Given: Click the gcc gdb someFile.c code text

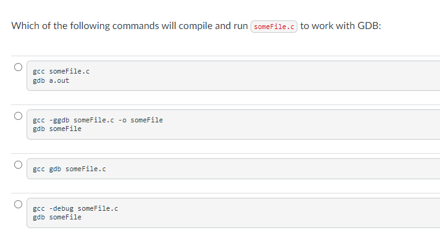Looking at the screenshot, I should click(x=69, y=169).
